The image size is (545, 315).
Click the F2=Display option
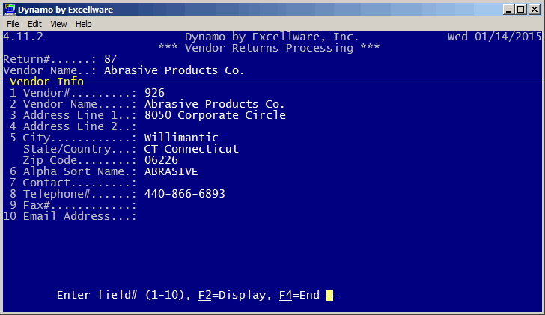(231, 295)
